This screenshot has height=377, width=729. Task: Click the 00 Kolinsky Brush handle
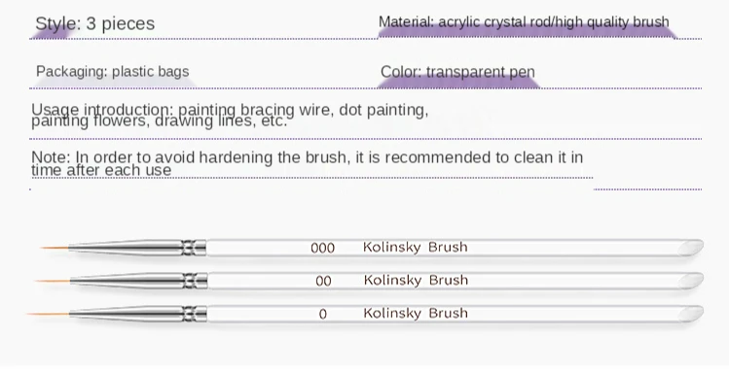(x=455, y=281)
